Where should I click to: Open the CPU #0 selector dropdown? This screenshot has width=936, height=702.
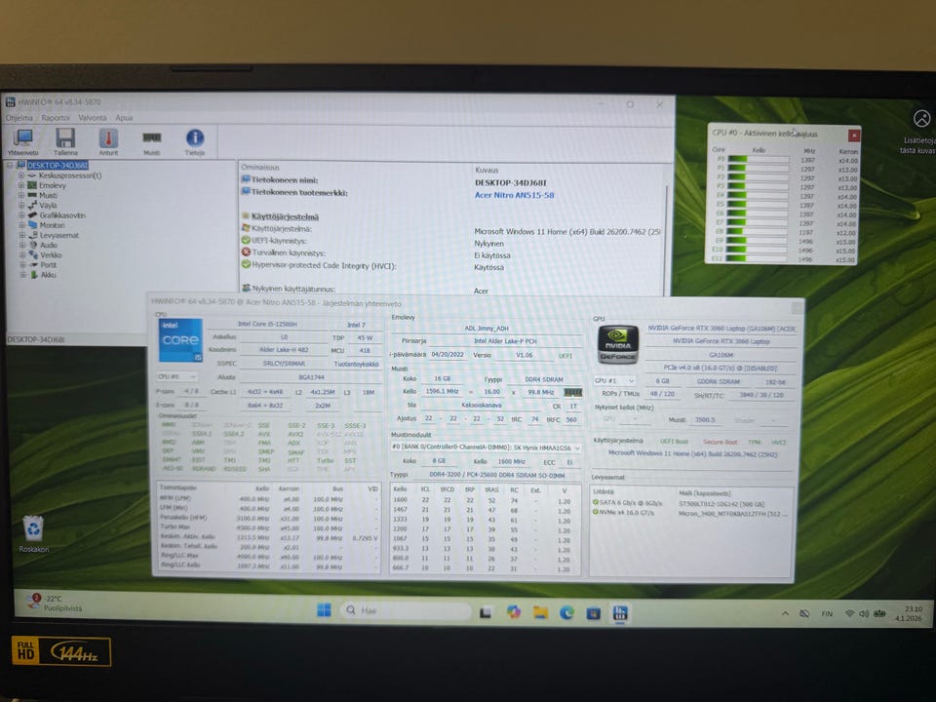tap(176, 376)
